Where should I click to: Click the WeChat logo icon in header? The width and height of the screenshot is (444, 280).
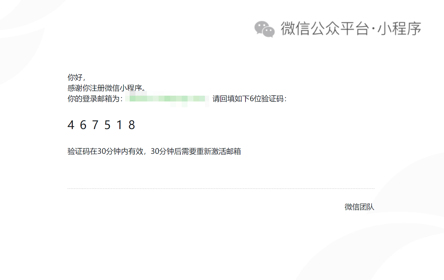[x=264, y=29]
